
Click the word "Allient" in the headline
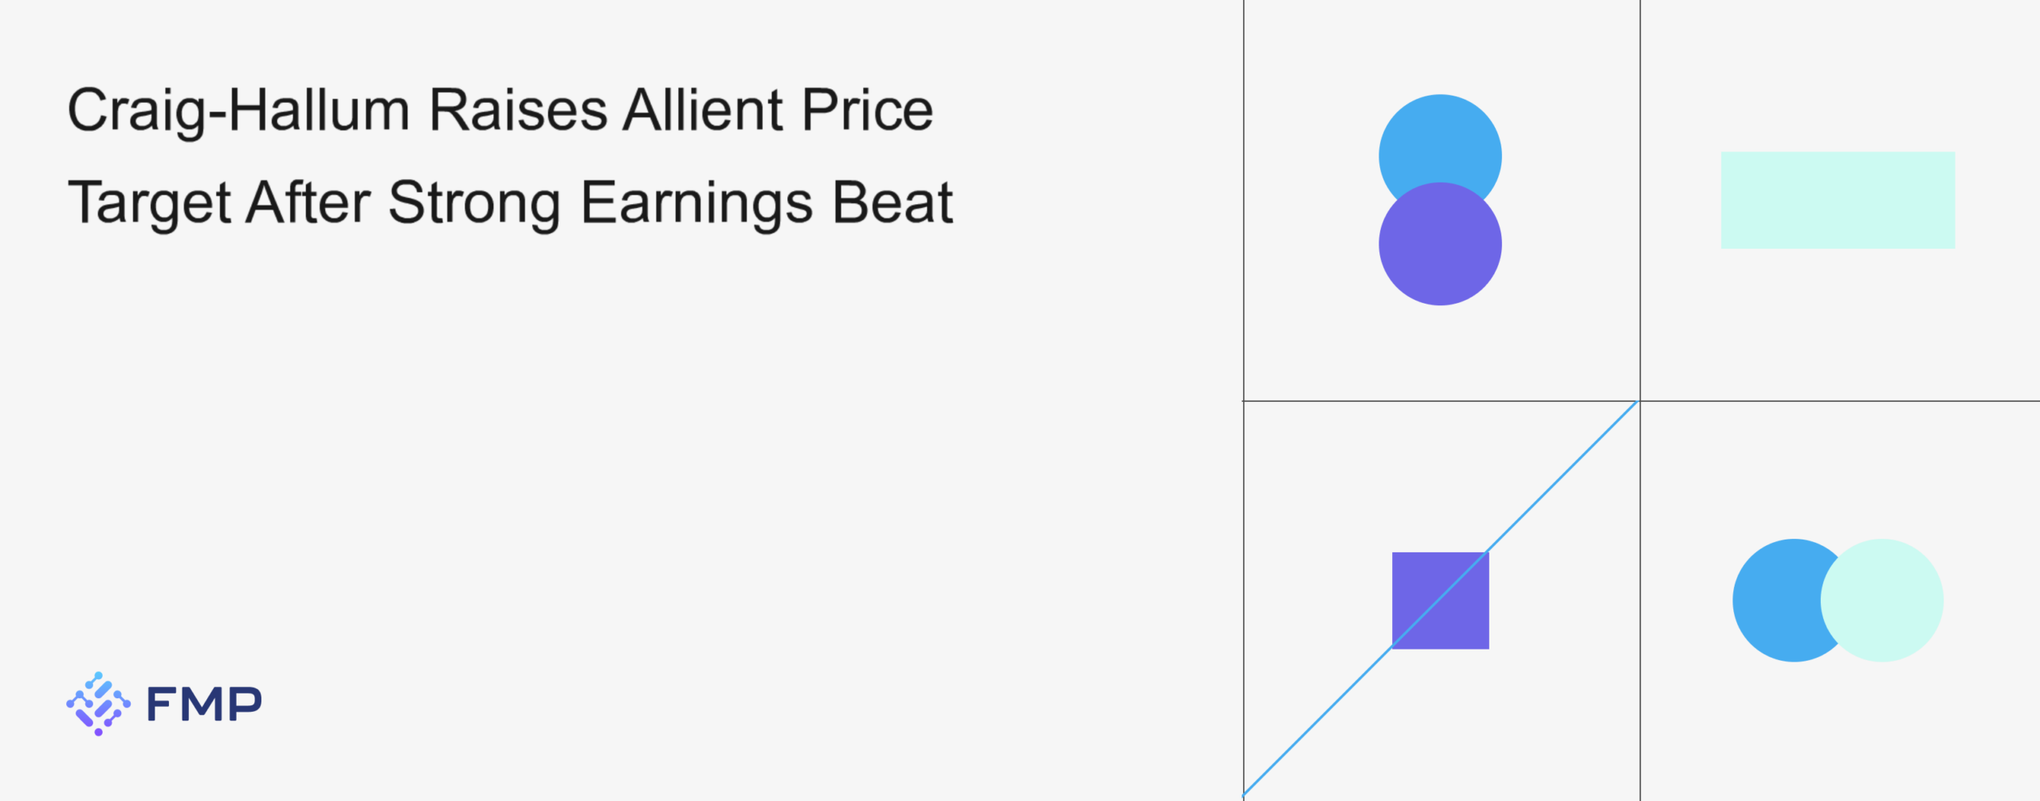pyautogui.click(x=704, y=110)
